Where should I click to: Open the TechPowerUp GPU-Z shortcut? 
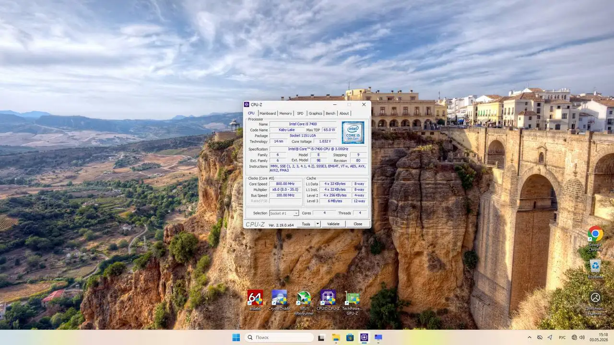click(352, 303)
